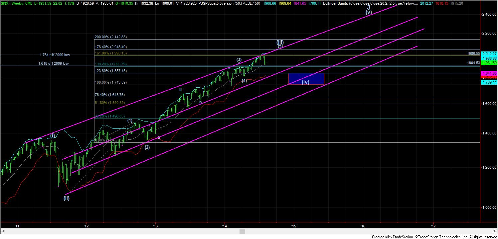Select the wave (3) label
Screen dimensions: 498x239
pos(239,60)
